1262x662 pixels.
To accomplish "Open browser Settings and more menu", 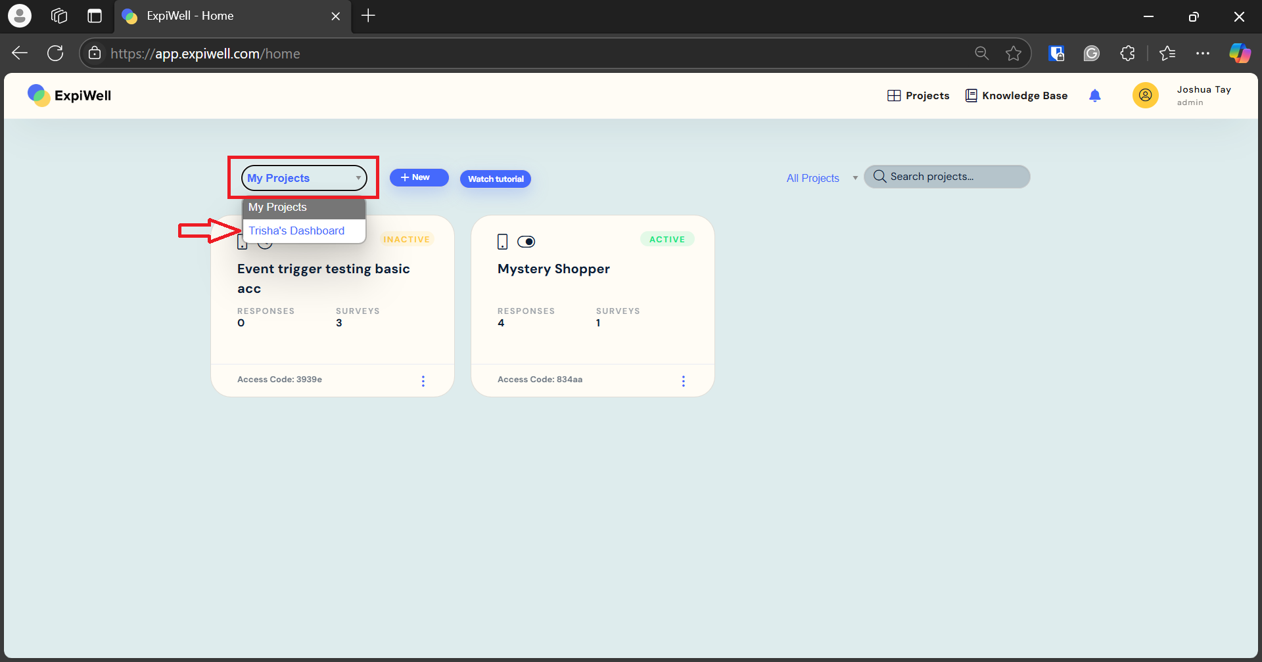I will pyautogui.click(x=1203, y=53).
